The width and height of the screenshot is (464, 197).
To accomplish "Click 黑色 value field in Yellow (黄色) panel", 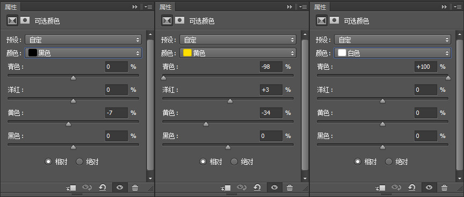I will click(271, 136).
